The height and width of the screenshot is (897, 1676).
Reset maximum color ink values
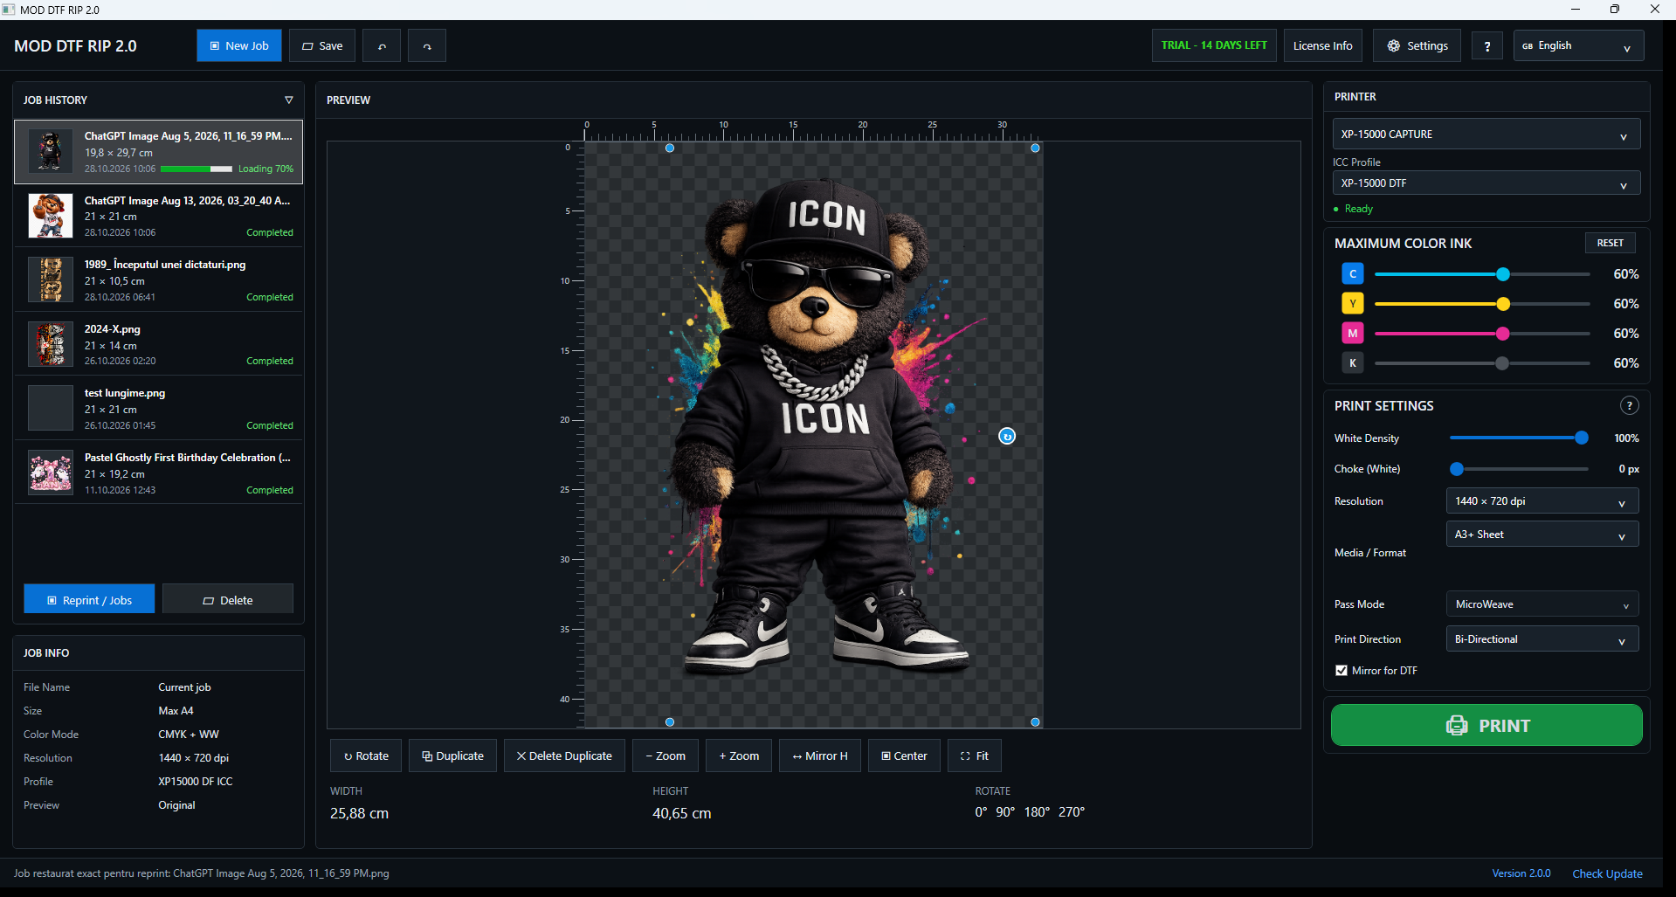(x=1610, y=243)
